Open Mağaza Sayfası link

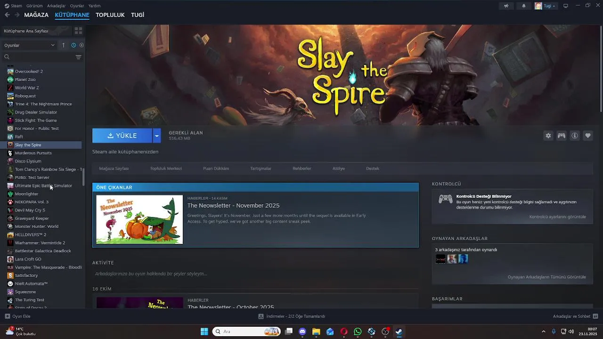click(x=114, y=169)
